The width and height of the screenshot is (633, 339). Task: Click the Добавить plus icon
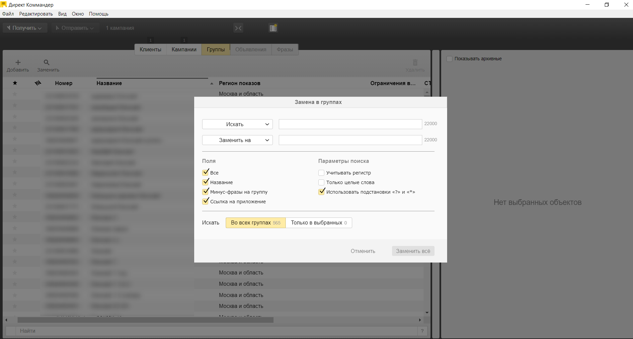pos(18,62)
